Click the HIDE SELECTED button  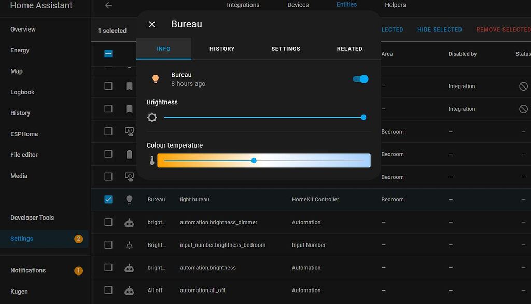click(439, 30)
